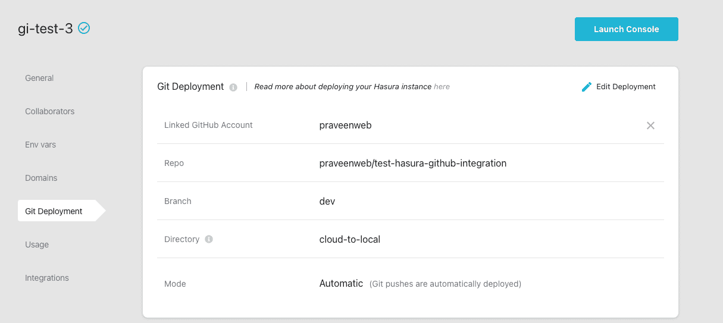Click the cloud-to-local directory value
Image resolution: width=723 pixels, height=323 pixels.
point(349,239)
